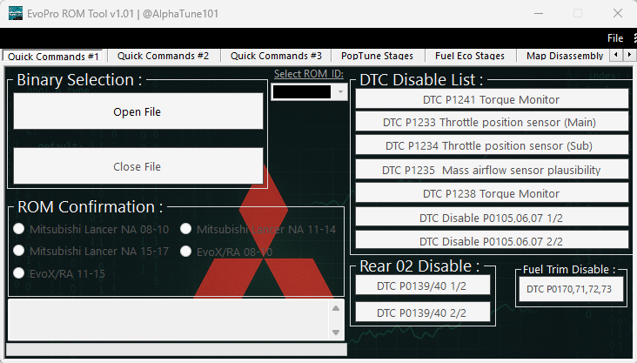Click DTC Disable P0105,06,07 1/2

point(492,217)
